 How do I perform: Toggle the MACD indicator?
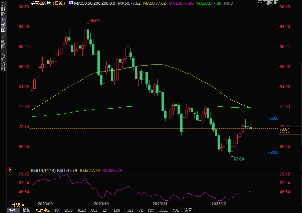tap(68, 210)
